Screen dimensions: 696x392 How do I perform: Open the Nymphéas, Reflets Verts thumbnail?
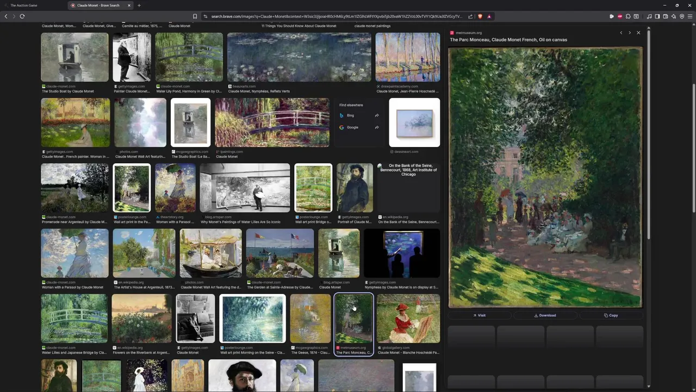click(299, 57)
